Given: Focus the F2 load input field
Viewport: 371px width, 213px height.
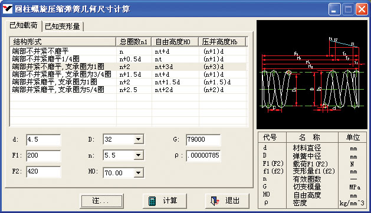Looking at the screenshot, I should 44,171.
